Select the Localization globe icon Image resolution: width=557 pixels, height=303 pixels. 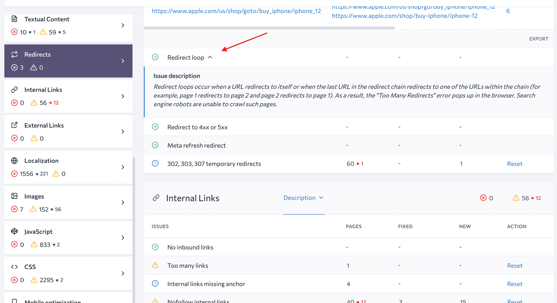(x=14, y=161)
